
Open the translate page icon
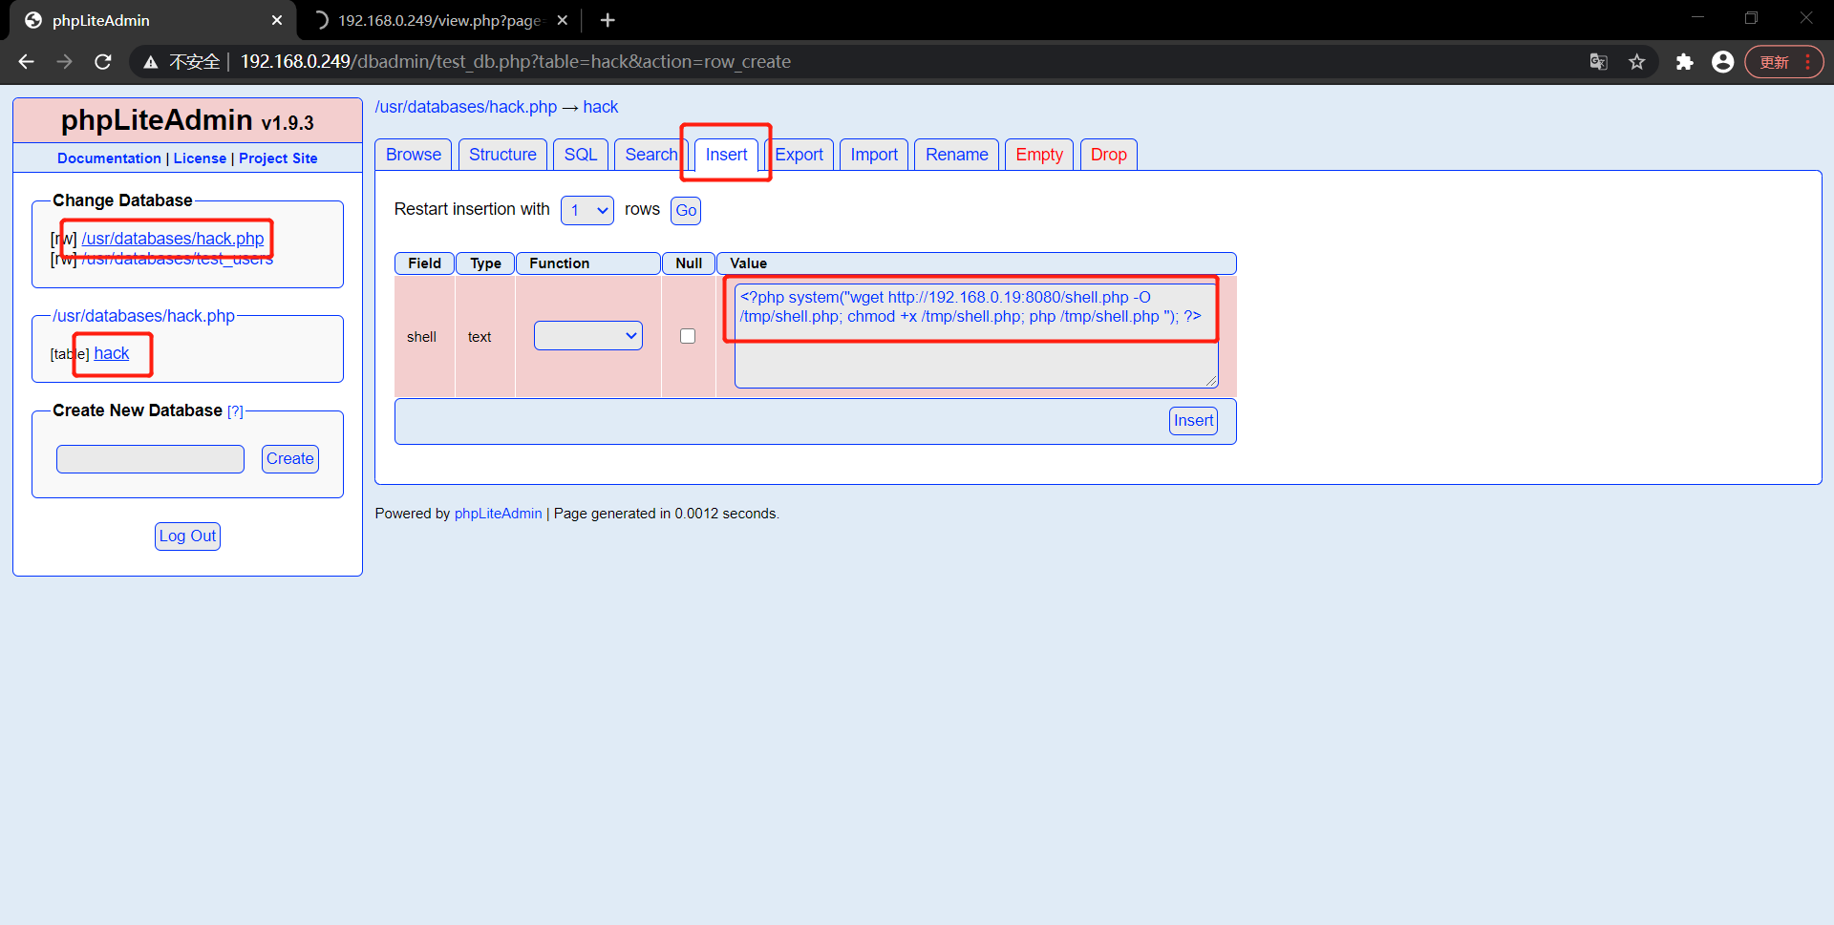coord(1598,62)
